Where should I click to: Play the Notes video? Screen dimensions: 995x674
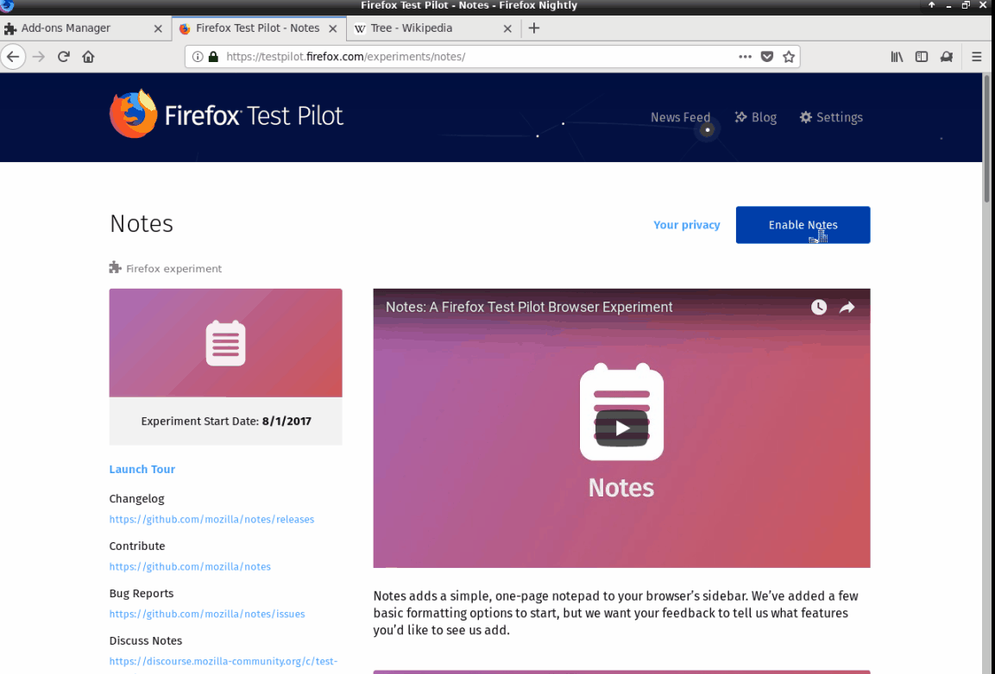[621, 427]
